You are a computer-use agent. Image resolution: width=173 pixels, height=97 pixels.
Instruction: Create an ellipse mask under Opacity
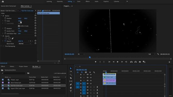coord(6,38)
